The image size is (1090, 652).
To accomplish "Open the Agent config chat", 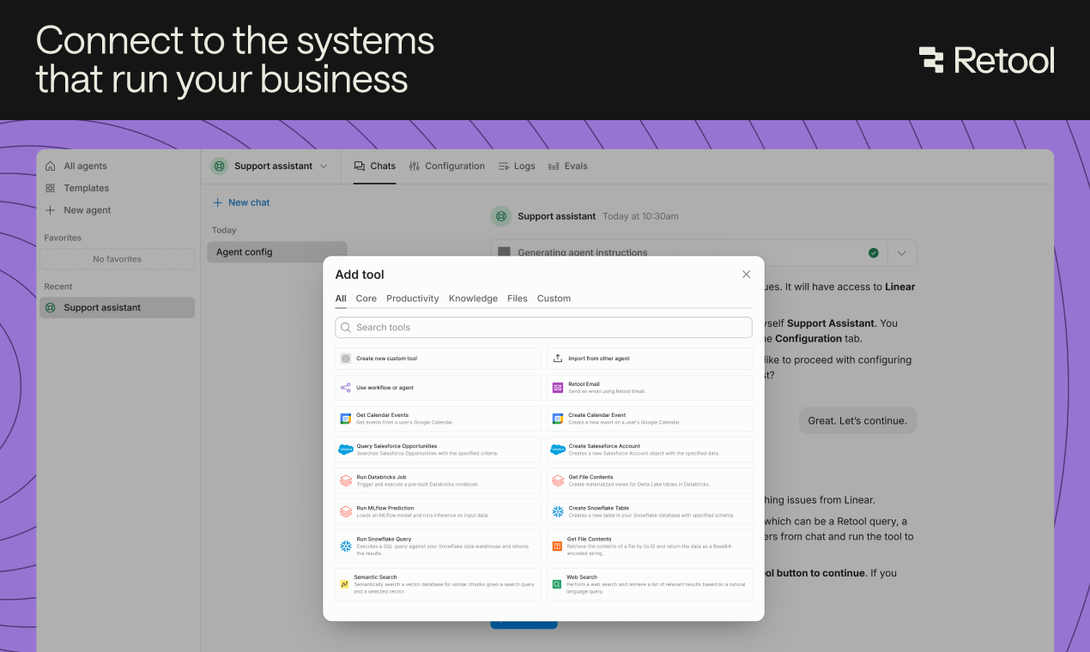I will click(276, 252).
